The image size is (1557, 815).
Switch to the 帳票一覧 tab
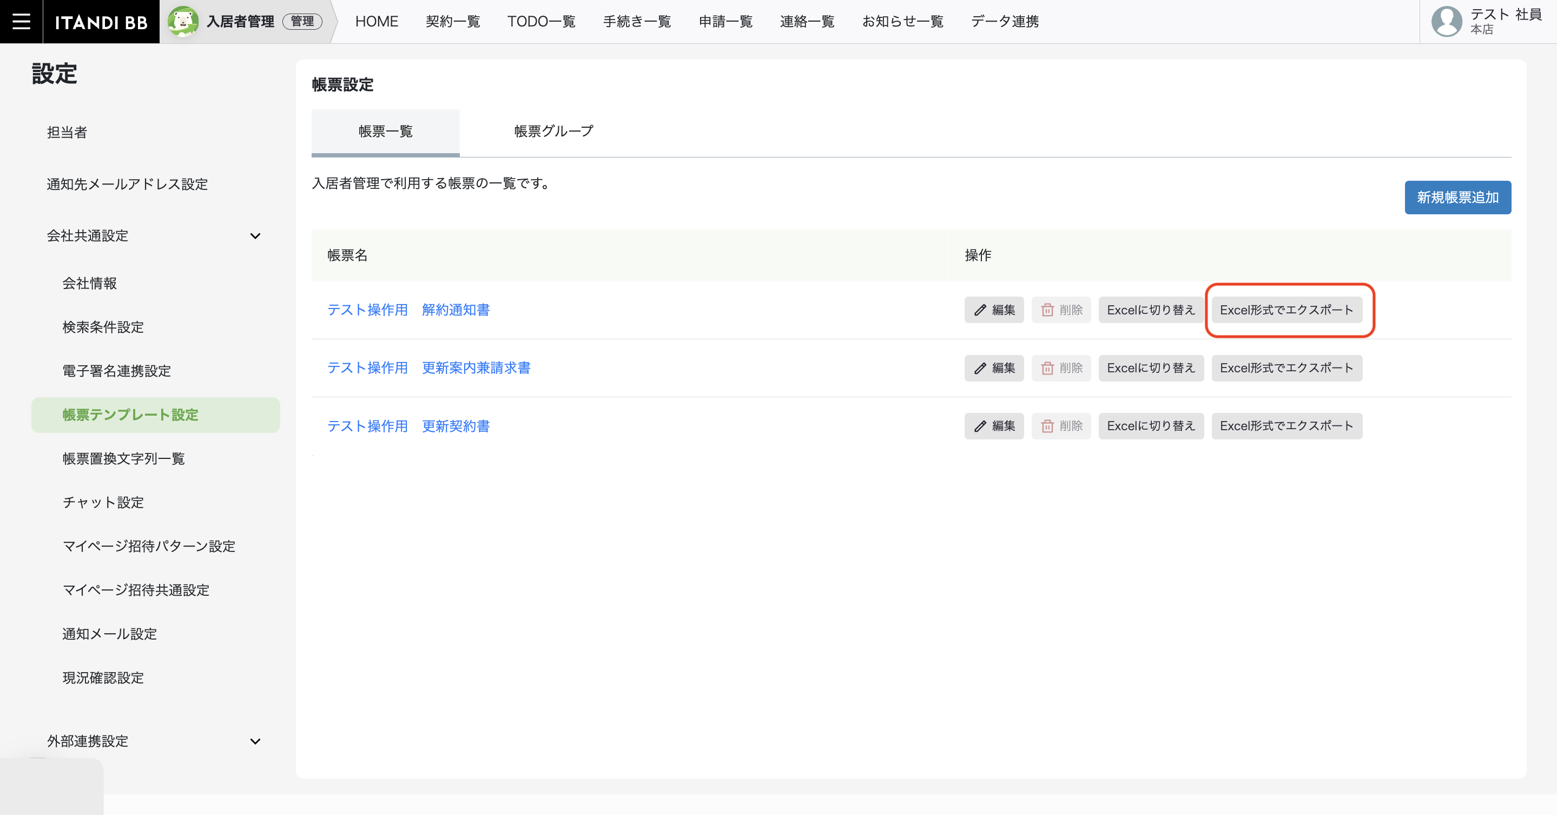pos(386,132)
